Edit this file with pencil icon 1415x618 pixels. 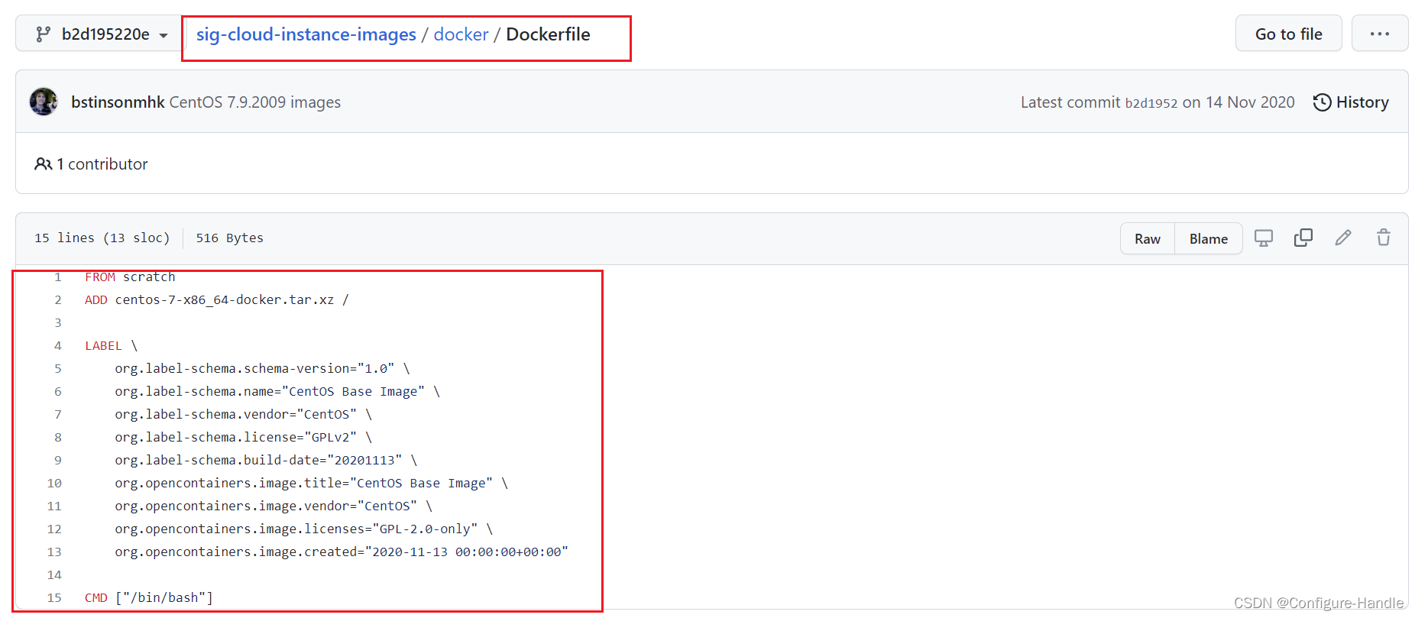pyautogui.click(x=1343, y=238)
